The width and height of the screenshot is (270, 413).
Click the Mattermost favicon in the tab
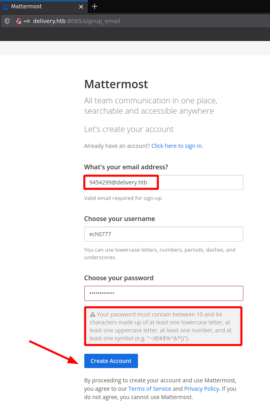coord(6,7)
